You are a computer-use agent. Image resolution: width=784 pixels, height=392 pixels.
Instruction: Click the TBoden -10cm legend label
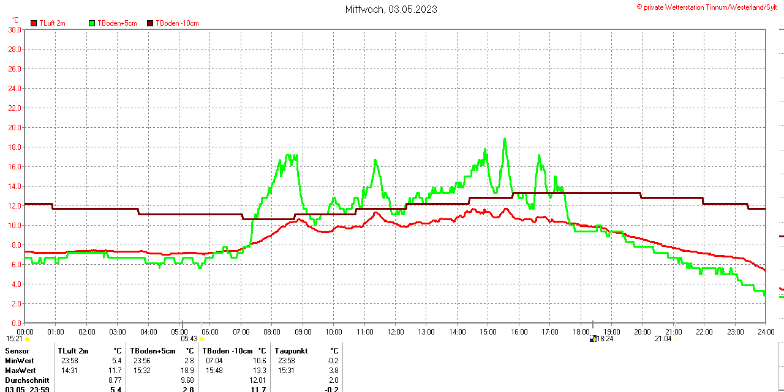[x=177, y=23]
